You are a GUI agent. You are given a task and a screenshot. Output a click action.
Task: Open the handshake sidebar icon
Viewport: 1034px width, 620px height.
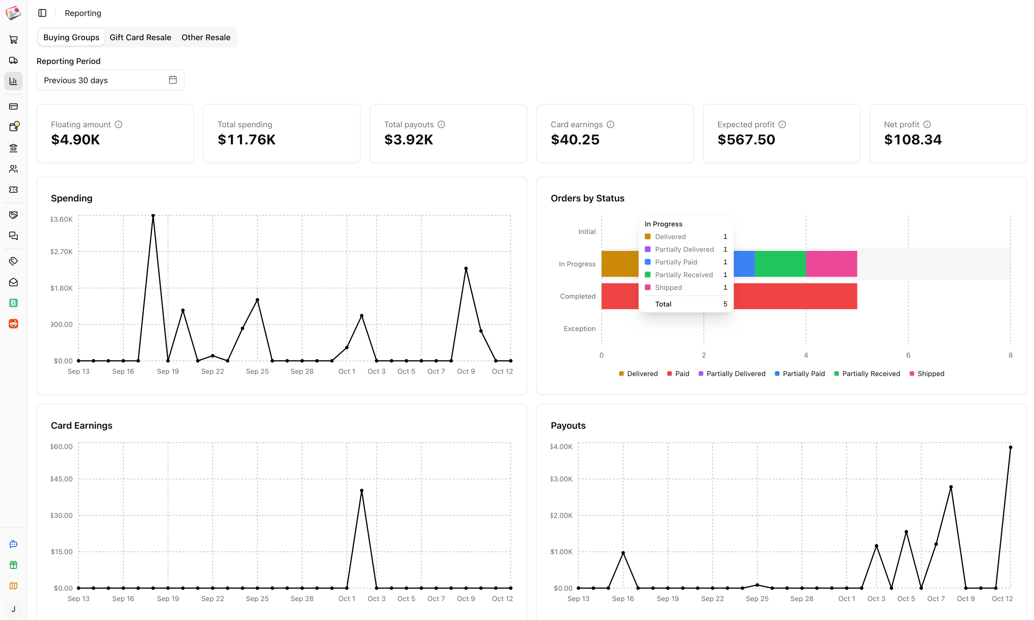pos(13,215)
